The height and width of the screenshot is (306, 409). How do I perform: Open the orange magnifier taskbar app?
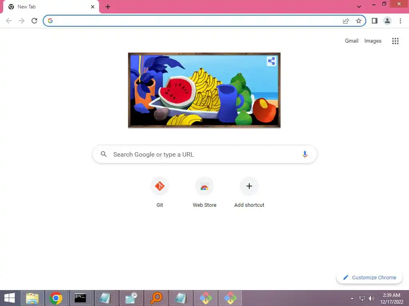[x=156, y=298]
